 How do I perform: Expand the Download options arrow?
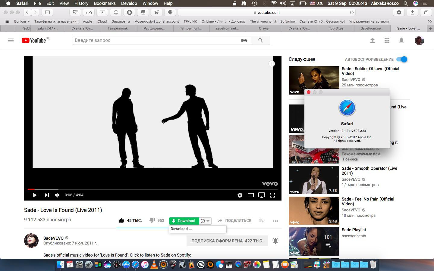[208, 221]
